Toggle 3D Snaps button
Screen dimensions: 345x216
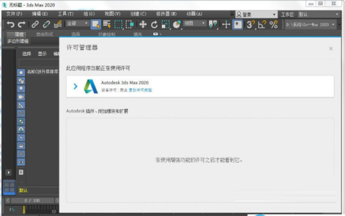coord(251,24)
